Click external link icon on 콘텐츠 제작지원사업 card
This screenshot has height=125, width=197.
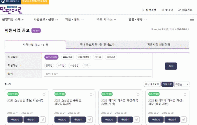click(x=90, y=120)
